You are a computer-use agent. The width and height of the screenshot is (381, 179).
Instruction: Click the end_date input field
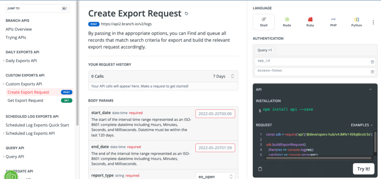point(215,148)
